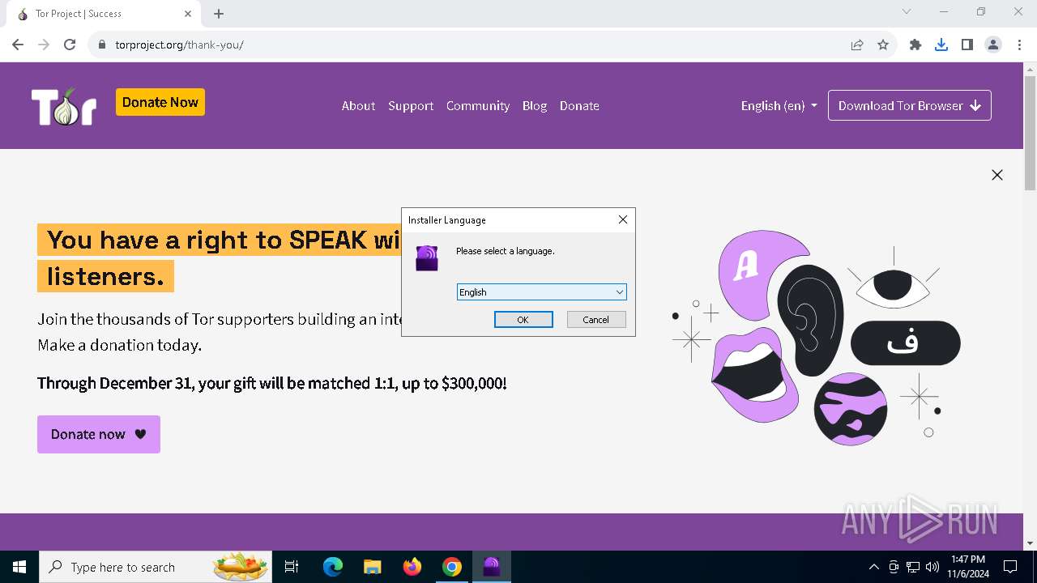This screenshot has width=1037, height=583.
Task: Share this page icon in address bar
Action: click(857, 45)
